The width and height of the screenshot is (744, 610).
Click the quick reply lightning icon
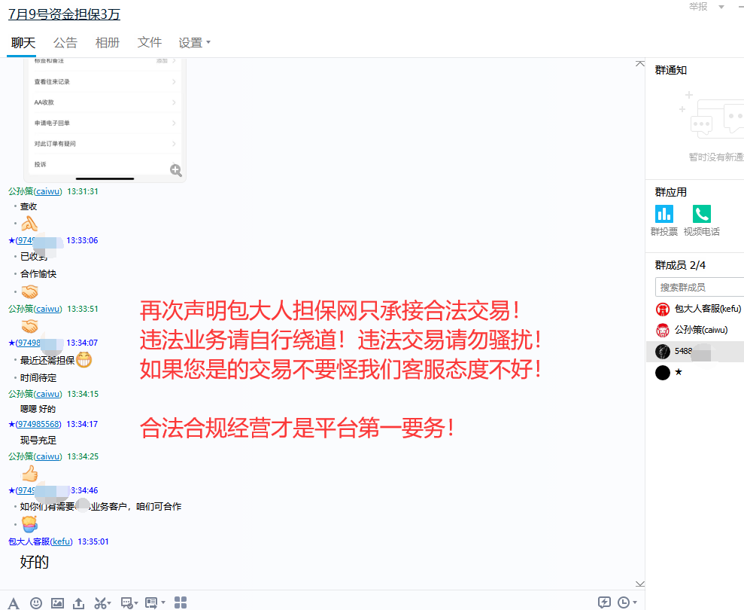tap(603, 602)
